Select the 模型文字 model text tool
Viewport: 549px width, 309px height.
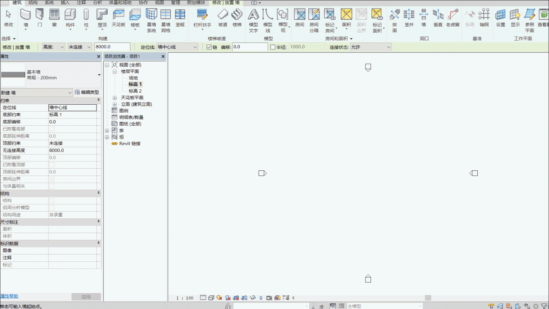click(253, 21)
